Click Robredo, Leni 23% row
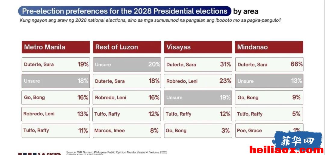 tap(198, 81)
